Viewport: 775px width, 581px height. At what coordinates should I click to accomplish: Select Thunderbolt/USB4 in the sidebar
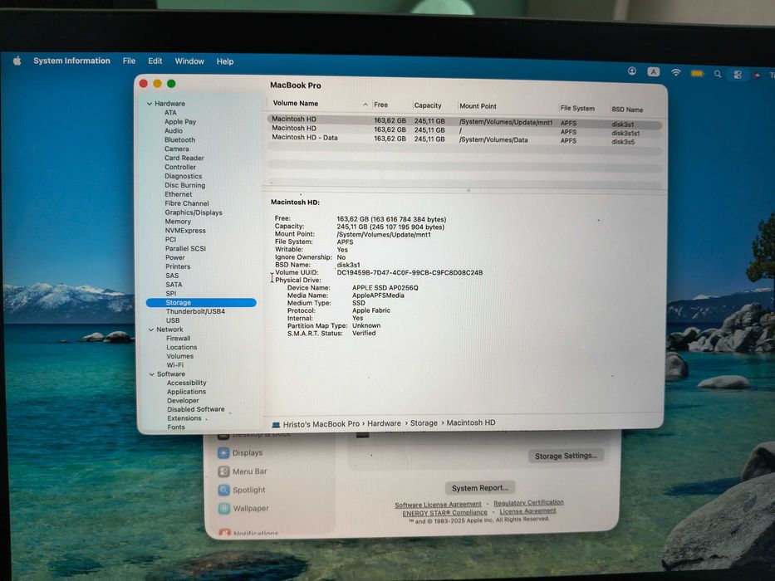195,311
